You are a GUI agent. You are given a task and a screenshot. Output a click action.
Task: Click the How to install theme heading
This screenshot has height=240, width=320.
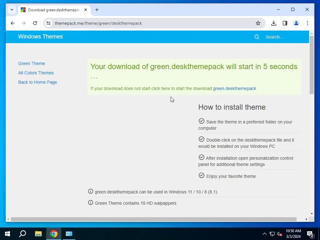[232, 107]
